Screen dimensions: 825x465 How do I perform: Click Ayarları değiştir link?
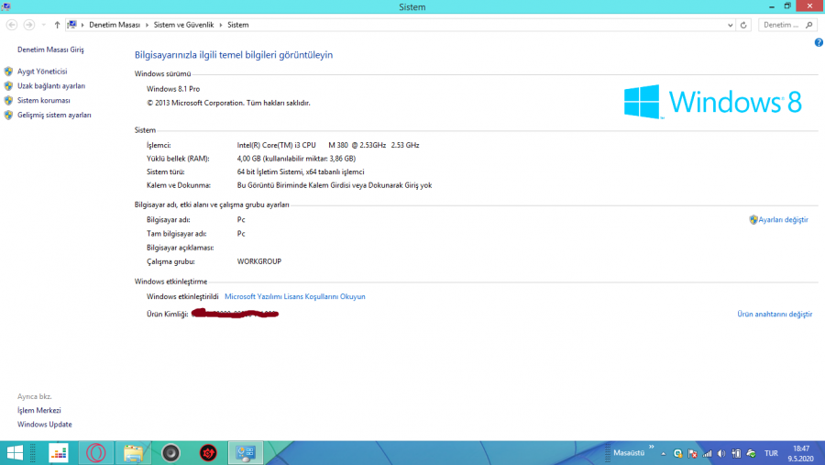point(783,219)
